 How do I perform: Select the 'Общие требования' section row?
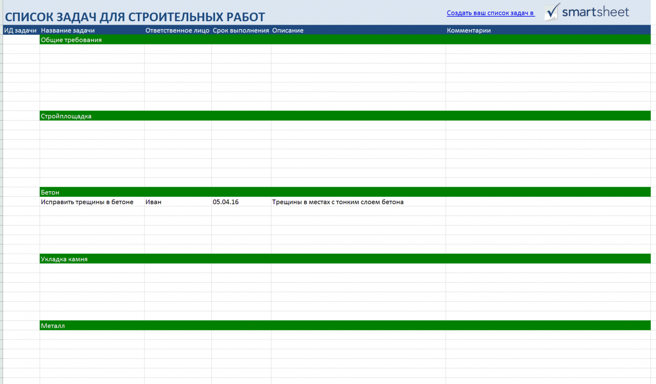tap(345, 40)
